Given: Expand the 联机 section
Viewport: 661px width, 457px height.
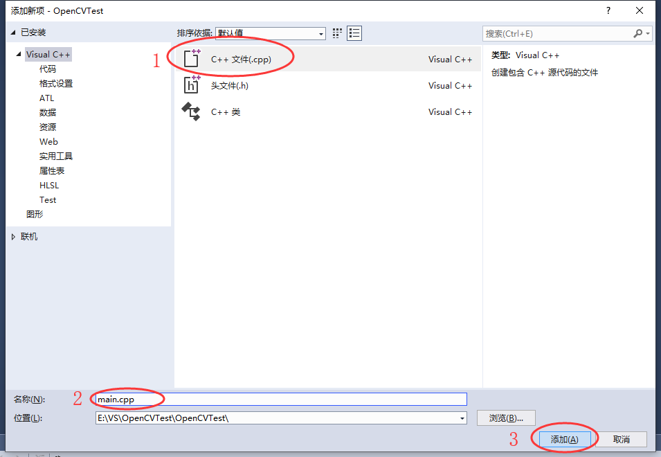Looking at the screenshot, I should [x=13, y=237].
